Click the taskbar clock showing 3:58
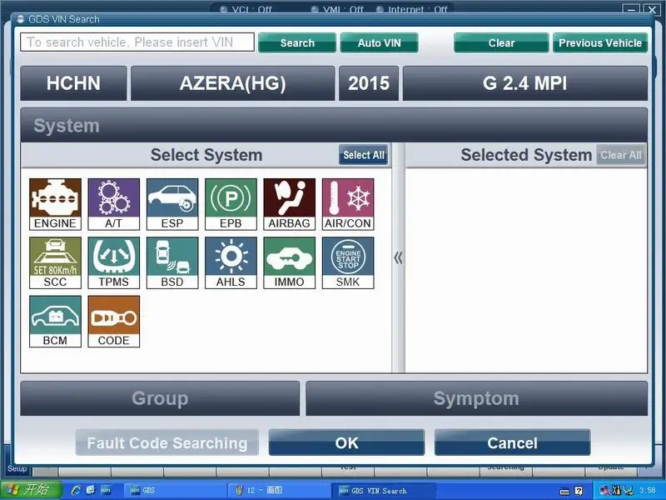This screenshot has height=500, width=666. tap(648, 491)
